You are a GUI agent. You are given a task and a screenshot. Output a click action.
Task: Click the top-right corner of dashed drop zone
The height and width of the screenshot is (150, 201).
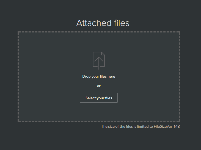179,32
